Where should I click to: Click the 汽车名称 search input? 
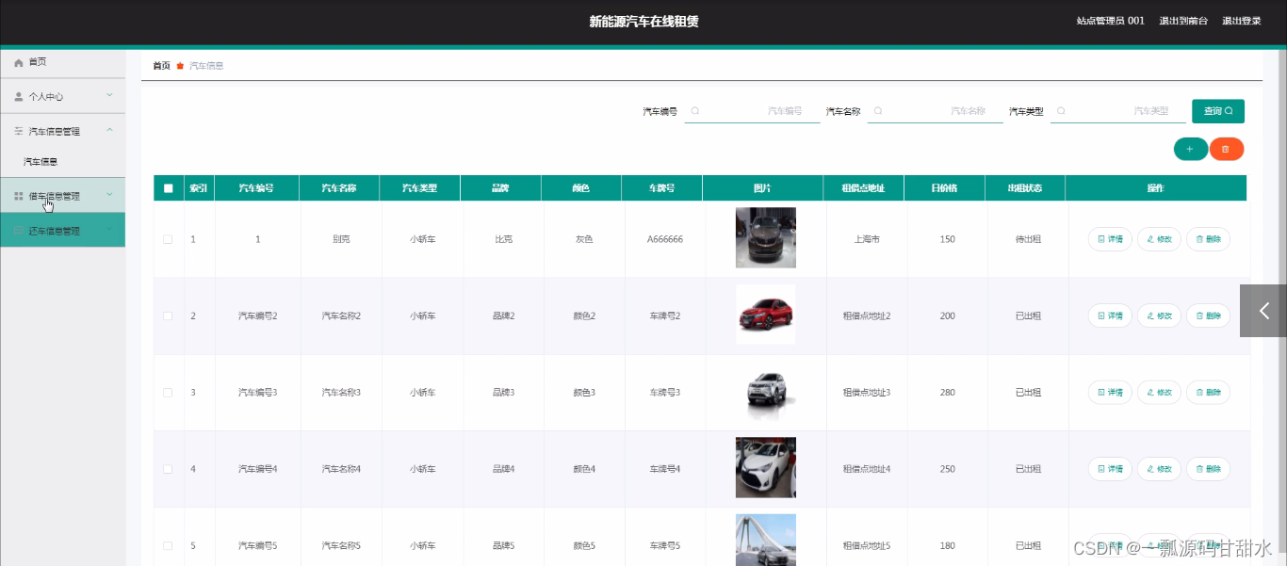click(x=935, y=111)
